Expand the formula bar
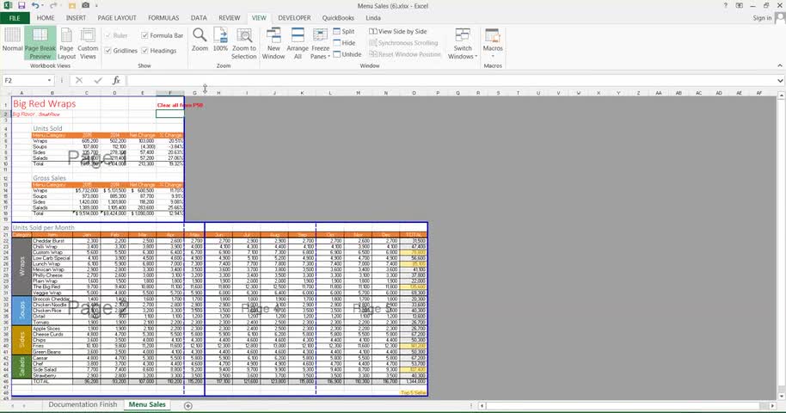 pos(780,80)
